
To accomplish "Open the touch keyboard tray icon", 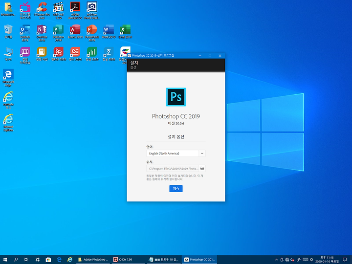I will point(305,260).
